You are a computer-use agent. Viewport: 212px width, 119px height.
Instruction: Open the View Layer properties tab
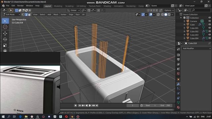pos(178,64)
